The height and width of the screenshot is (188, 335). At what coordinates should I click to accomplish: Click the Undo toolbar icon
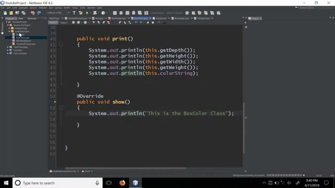[x=32, y=13]
